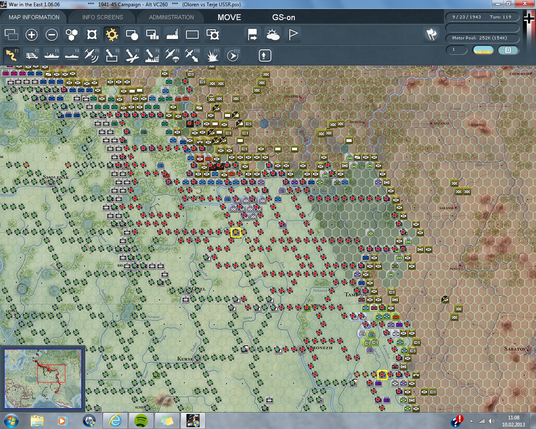Viewport: 536px width, 429px height.
Task: Open Spotify from the taskbar
Action: click(141, 420)
